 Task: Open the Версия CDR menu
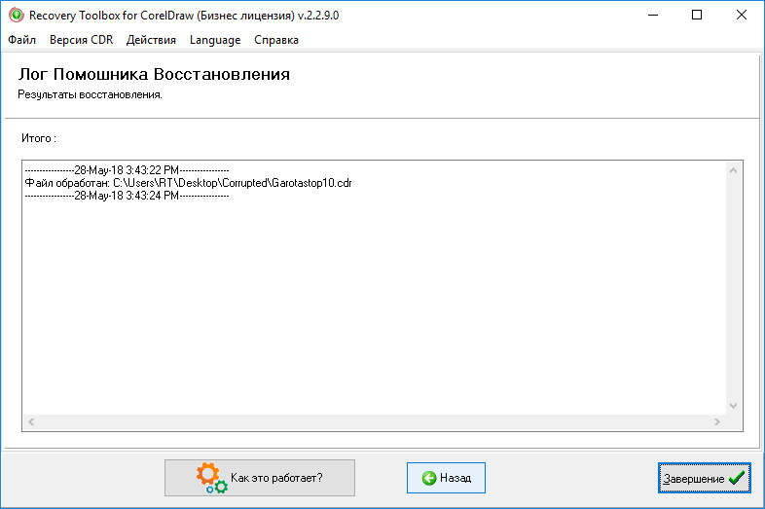pos(81,40)
